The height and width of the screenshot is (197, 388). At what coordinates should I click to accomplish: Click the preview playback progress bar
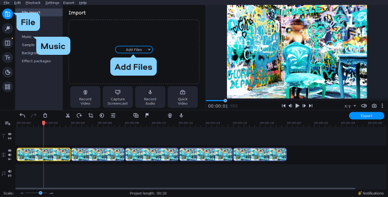click(x=297, y=101)
